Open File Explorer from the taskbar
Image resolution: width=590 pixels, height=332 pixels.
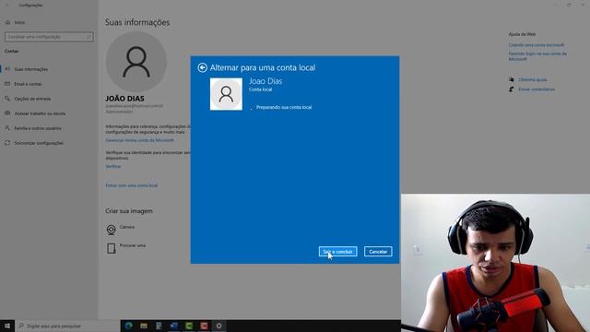(144, 326)
